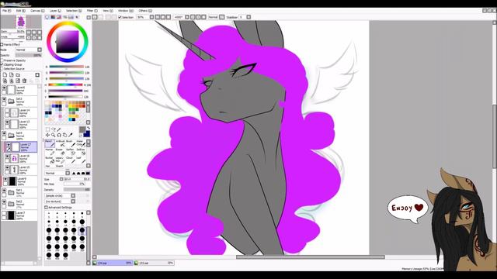Hide Layer13 using its eye icon
Image resolution: width=497 pixels, height=279 pixels.
(x=7, y=122)
